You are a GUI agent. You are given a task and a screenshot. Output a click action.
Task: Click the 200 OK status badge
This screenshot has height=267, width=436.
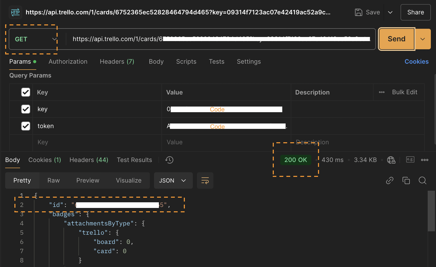pos(296,160)
